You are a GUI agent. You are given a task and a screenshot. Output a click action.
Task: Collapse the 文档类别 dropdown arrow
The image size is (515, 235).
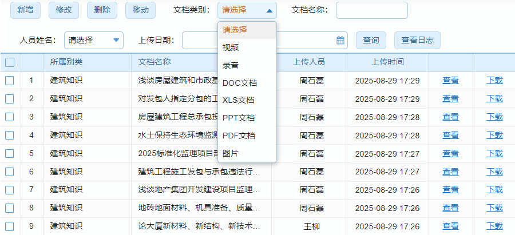click(269, 10)
